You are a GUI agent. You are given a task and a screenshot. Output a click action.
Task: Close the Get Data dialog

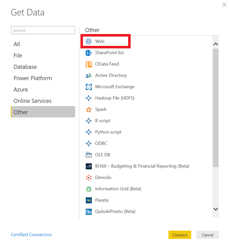[224, 5]
